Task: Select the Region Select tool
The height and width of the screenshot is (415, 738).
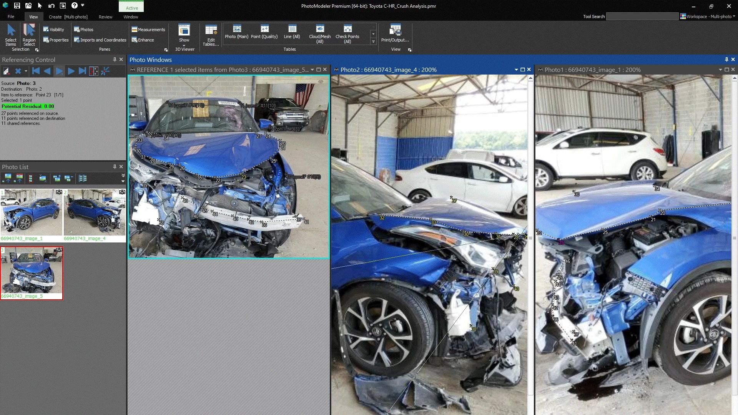Action: (x=29, y=35)
